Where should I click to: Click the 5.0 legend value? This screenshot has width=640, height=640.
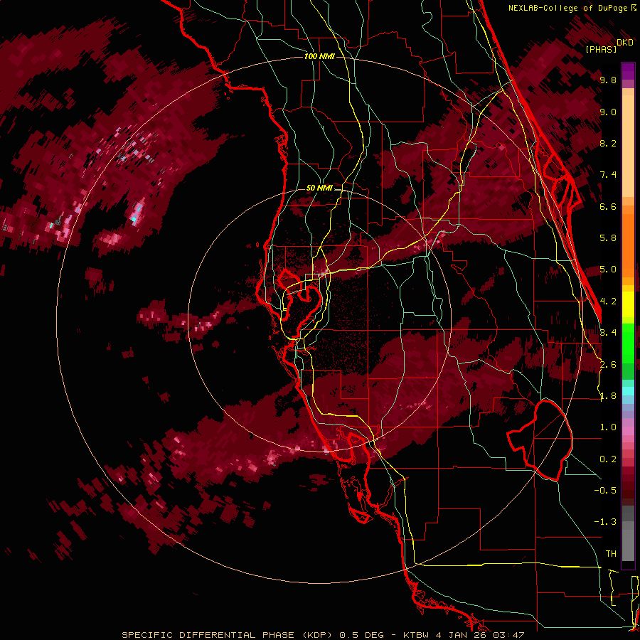tap(608, 270)
